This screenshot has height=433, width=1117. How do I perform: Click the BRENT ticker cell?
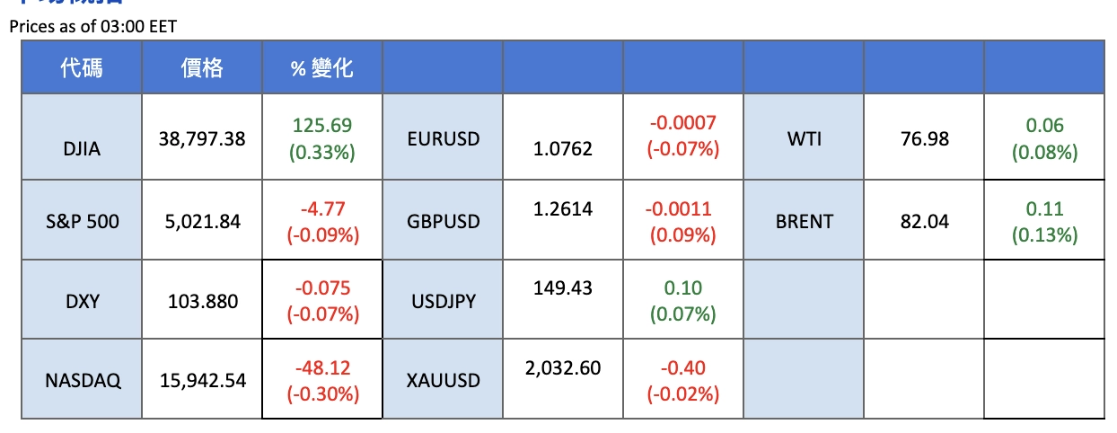tap(804, 221)
